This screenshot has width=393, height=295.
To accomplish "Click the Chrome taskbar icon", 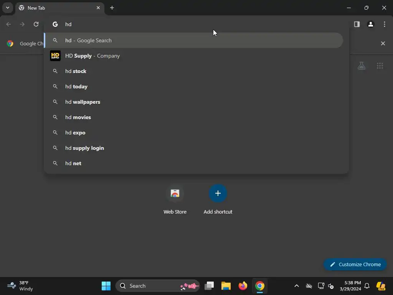I will (x=260, y=286).
